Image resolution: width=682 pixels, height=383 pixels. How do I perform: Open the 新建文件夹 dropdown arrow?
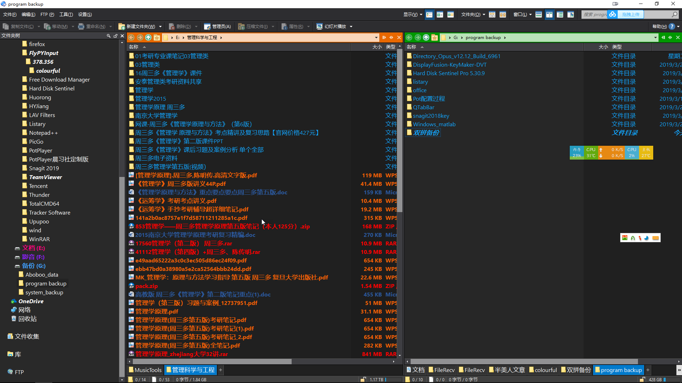160,27
